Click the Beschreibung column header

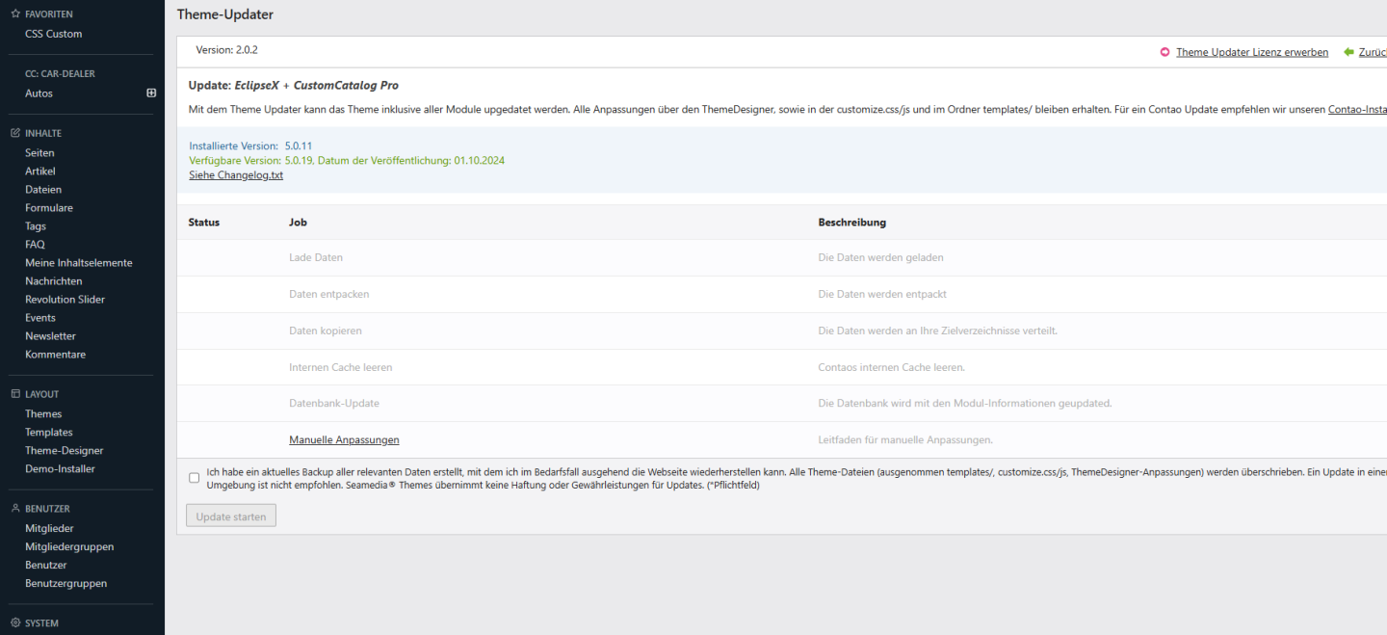point(852,223)
